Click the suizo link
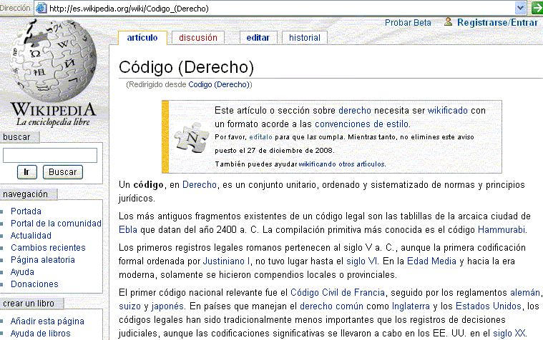The image size is (543, 340). coord(130,306)
